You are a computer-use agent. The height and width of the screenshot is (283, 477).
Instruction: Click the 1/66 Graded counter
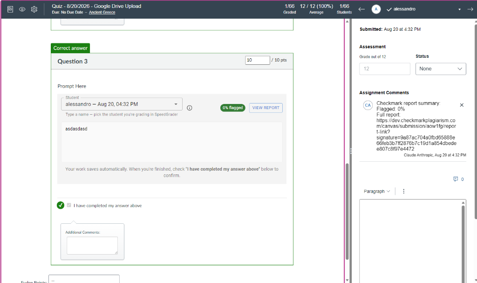pos(290,9)
